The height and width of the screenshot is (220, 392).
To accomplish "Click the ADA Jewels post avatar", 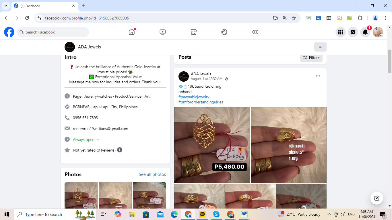I will tap(184, 76).
